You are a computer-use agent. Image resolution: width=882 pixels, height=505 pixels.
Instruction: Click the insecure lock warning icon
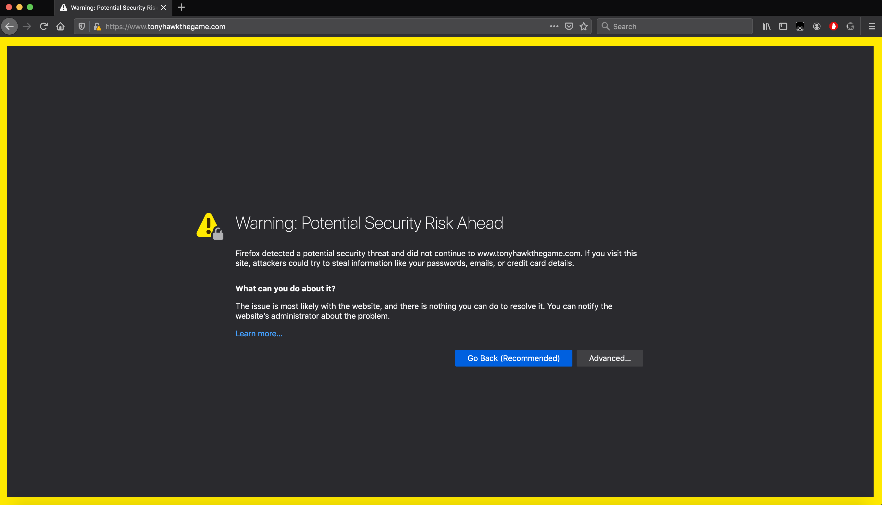[x=97, y=26]
